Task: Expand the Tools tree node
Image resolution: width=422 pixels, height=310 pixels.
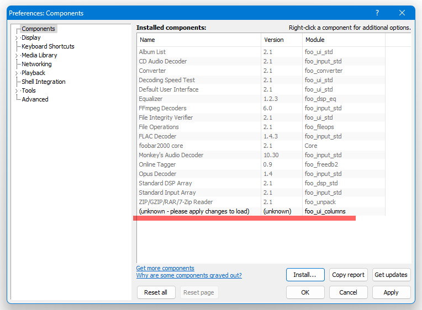Action: click(17, 91)
